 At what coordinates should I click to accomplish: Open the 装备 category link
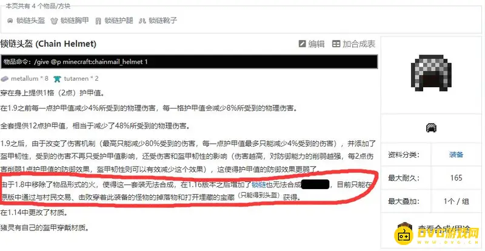[457, 155]
